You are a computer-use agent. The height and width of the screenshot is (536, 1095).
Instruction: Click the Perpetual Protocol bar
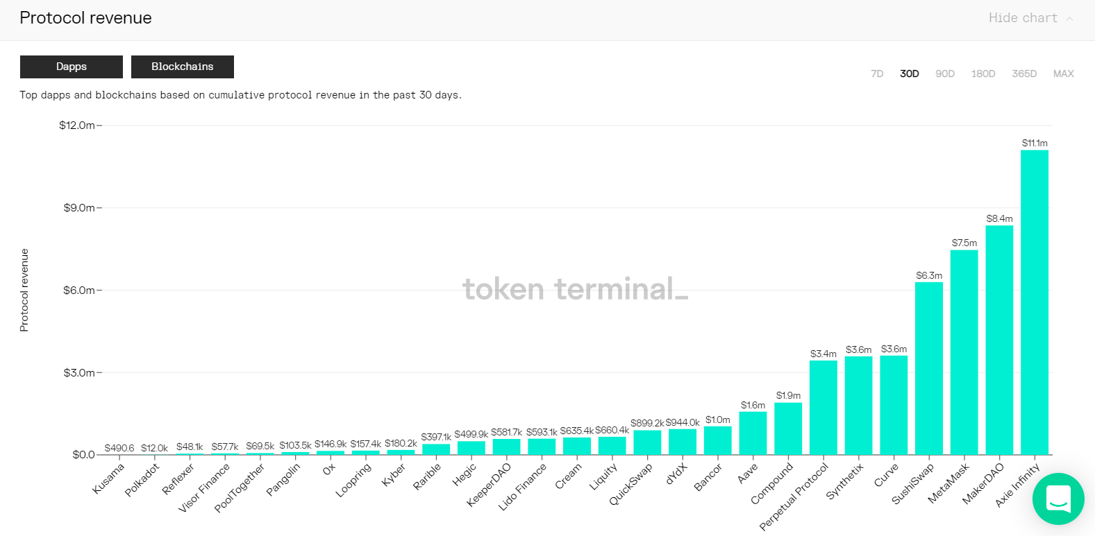coord(823,408)
